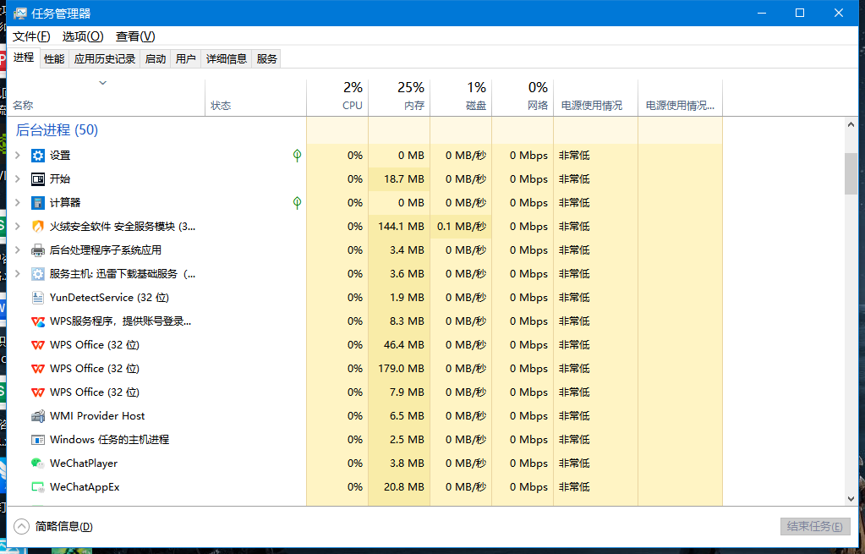This screenshot has height=554, width=865.
Task: Click the 计算器 calculator icon
Action: (36, 202)
